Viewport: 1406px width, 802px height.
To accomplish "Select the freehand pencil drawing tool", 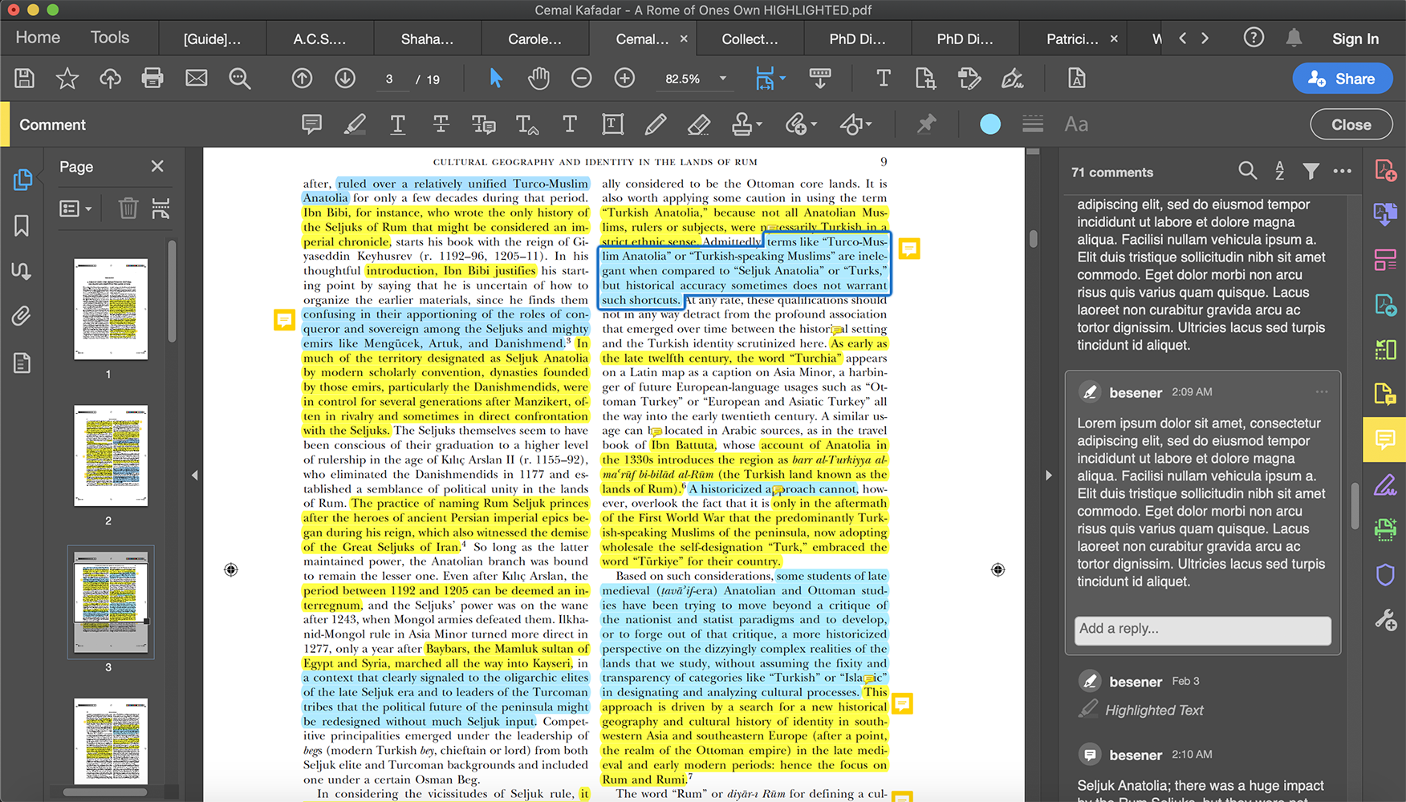I will click(656, 124).
